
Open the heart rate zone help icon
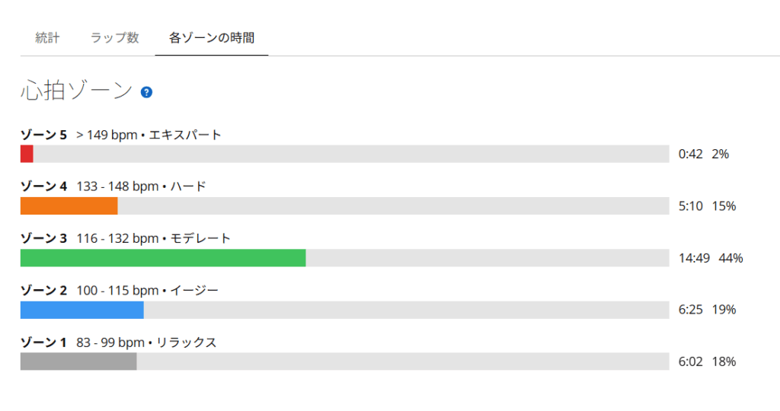(x=146, y=92)
